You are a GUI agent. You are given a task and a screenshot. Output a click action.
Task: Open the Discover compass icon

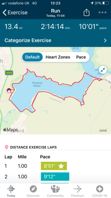pos(33,189)
